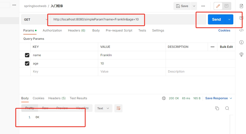Select the Raw response view
Screen dimensions: 246x134
coord(45,108)
